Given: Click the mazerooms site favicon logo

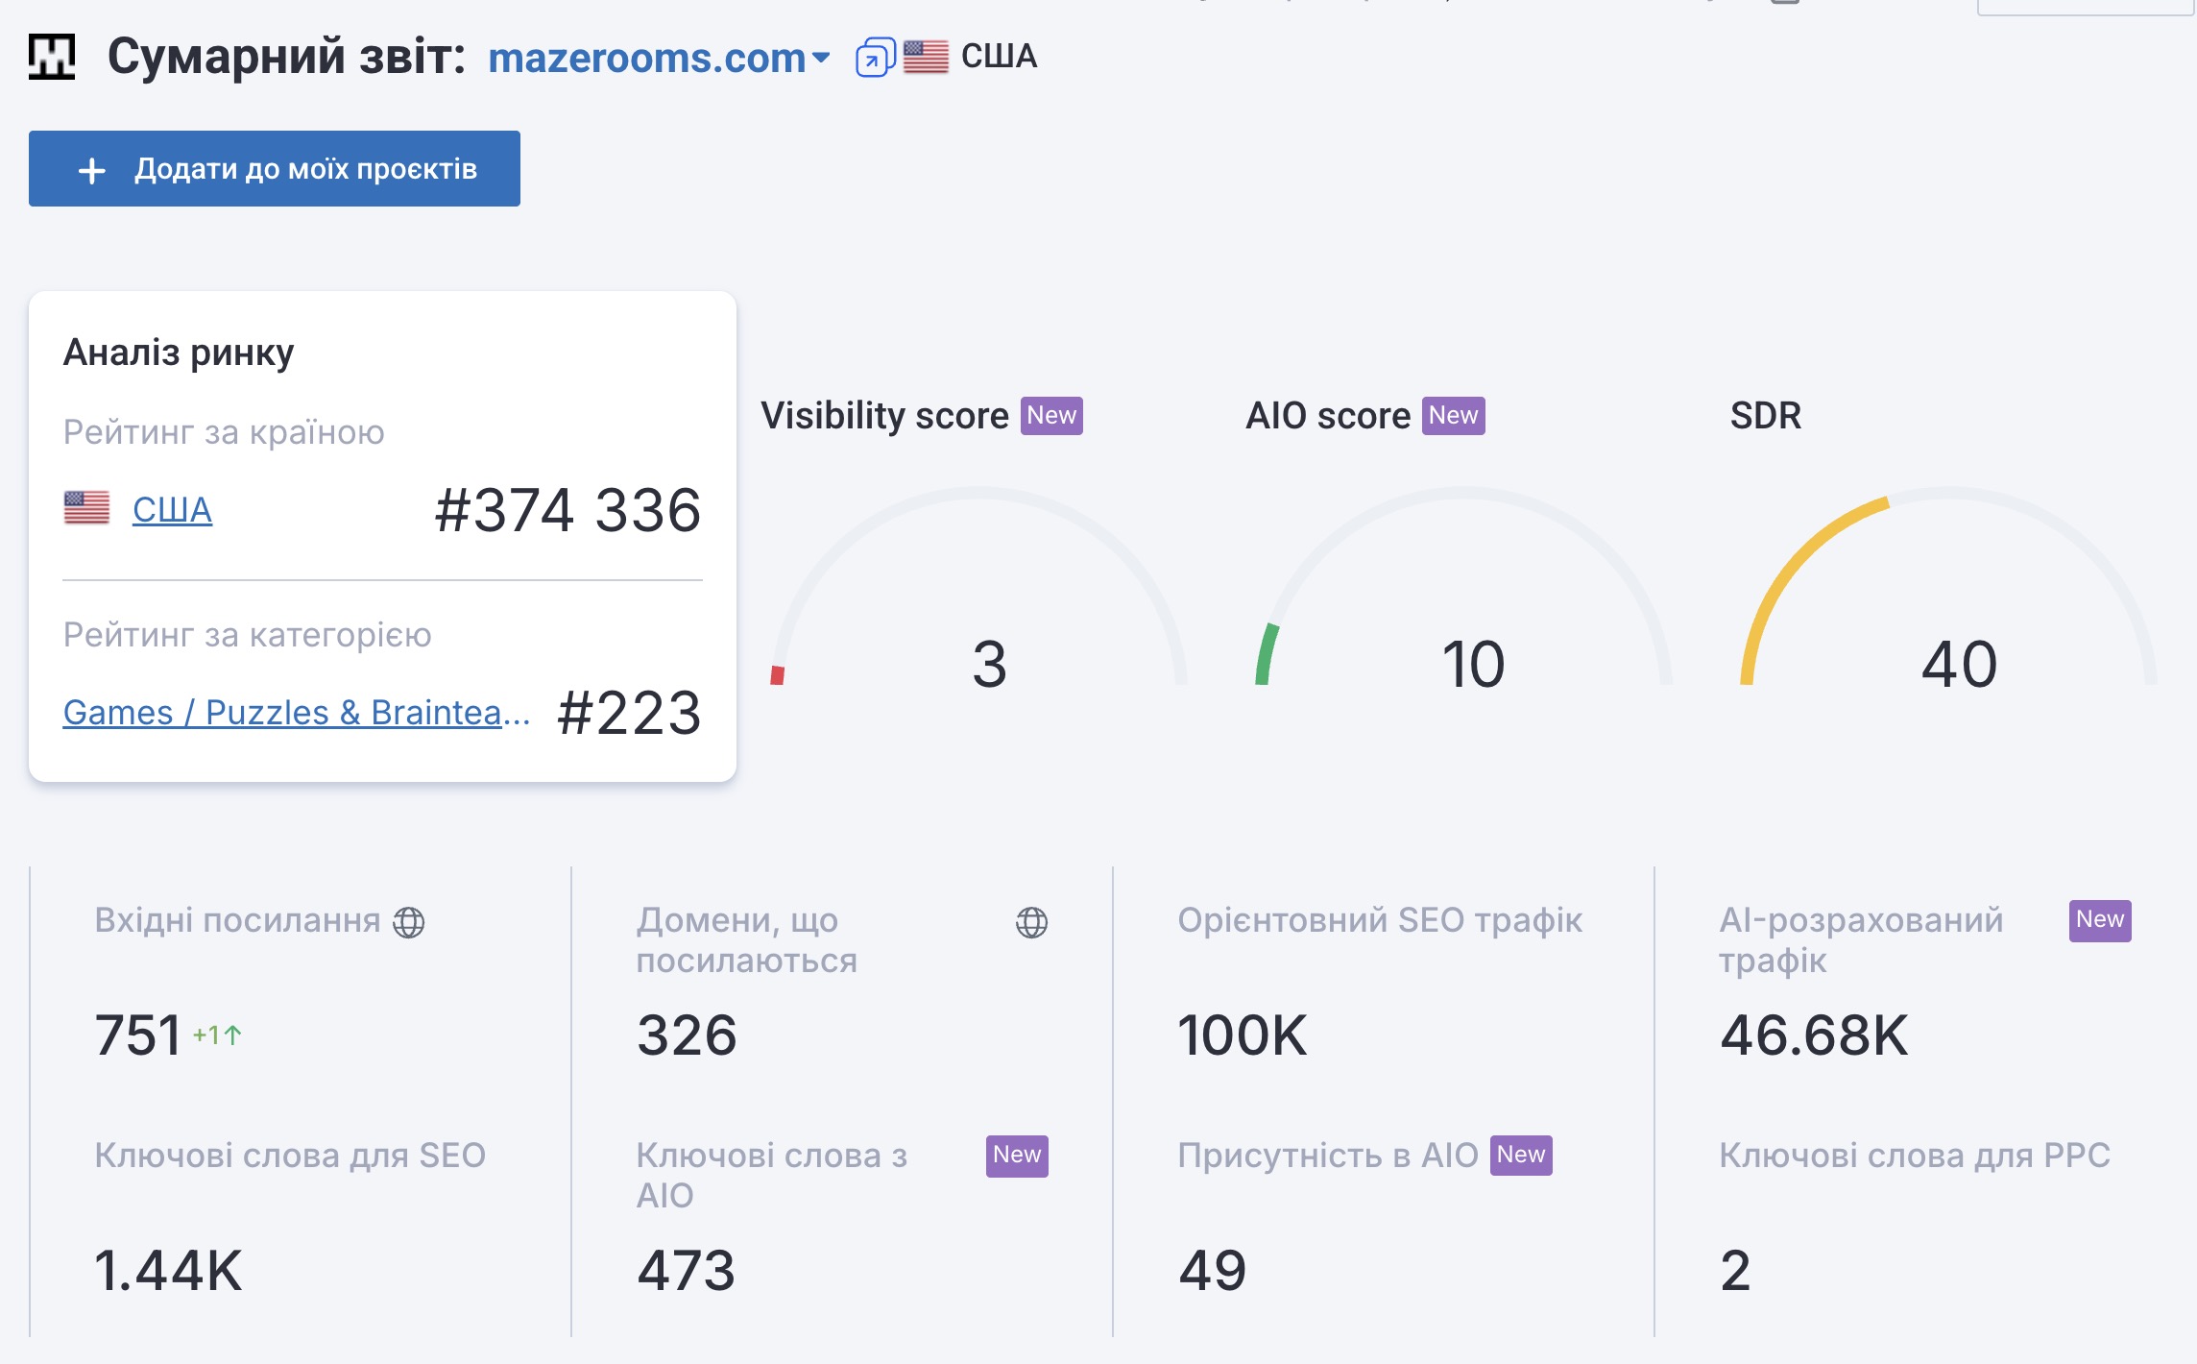Looking at the screenshot, I should click(52, 57).
